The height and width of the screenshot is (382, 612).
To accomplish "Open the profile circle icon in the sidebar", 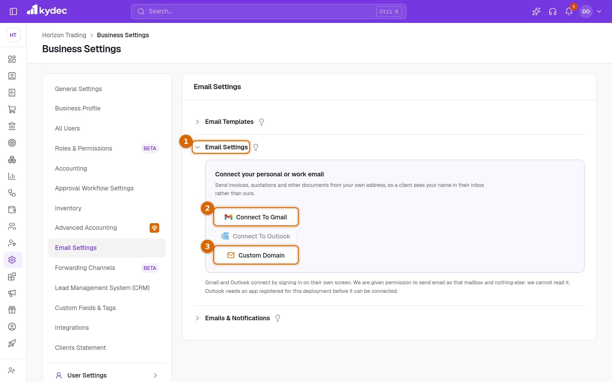I will (12, 327).
